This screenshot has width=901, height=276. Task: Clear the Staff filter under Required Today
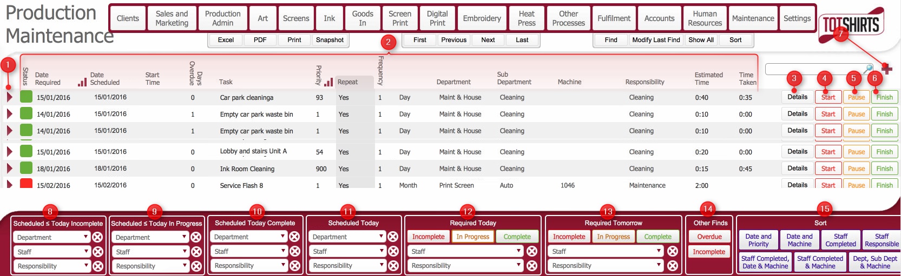[532, 251]
